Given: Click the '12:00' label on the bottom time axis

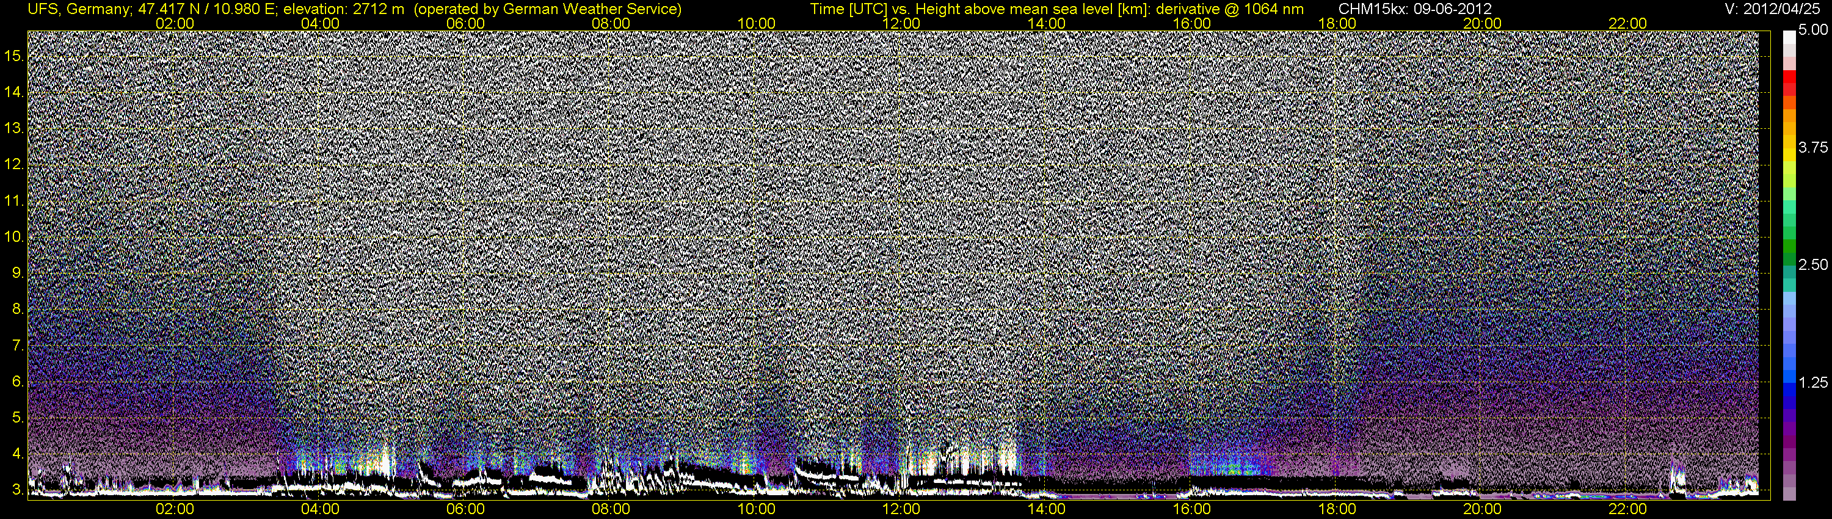Looking at the screenshot, I should coord(901,510).
